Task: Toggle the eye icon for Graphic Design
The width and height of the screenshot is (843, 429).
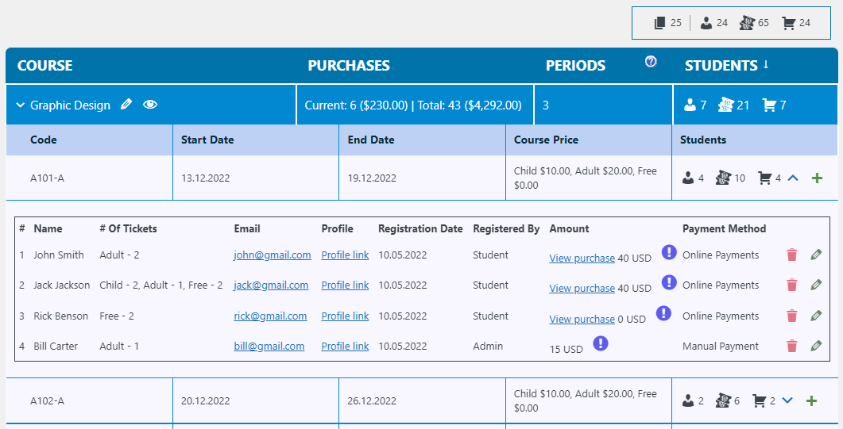Action: click(x=150, y=105)
